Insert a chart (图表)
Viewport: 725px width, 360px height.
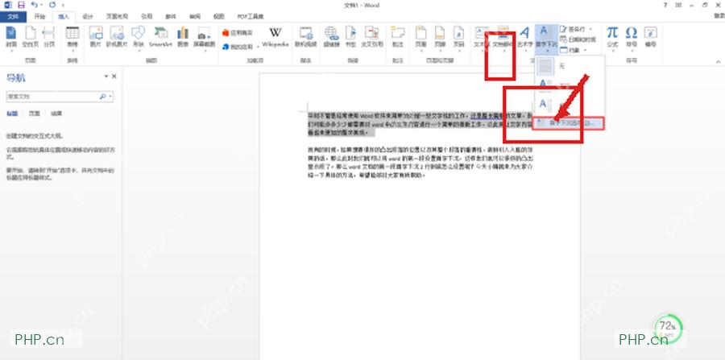click(x=183, y=37)
